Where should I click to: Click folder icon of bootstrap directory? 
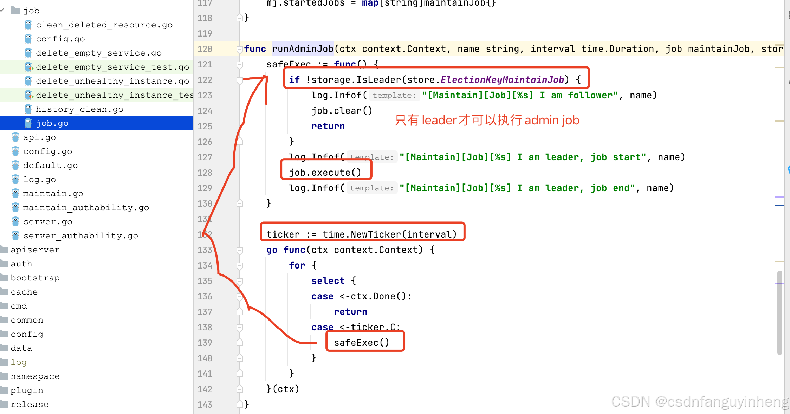pyautogui.click(x=4, y=278)
